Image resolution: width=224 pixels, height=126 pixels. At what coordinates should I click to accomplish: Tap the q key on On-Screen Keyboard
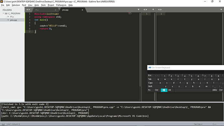coord(158,79)
